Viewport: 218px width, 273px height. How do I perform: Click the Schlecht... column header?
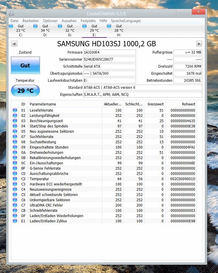134,104
